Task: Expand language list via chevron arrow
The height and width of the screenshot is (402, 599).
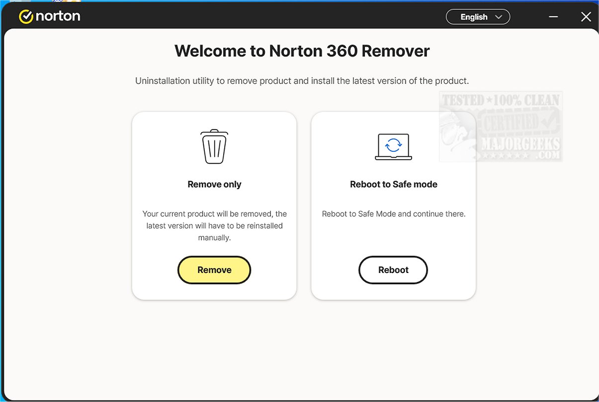Action: (498, 17)
